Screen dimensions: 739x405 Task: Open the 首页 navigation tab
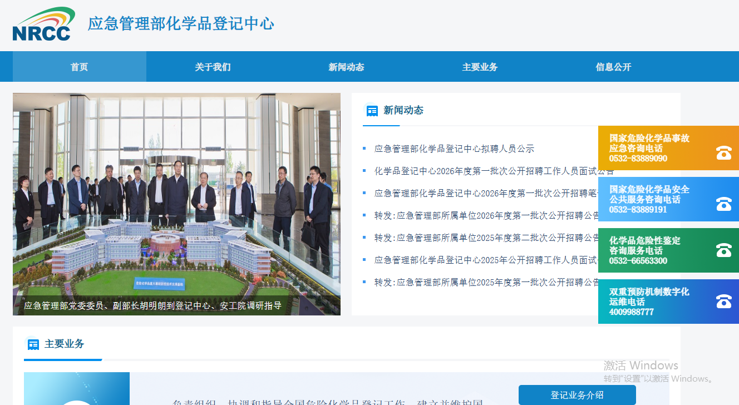[80, 67]
